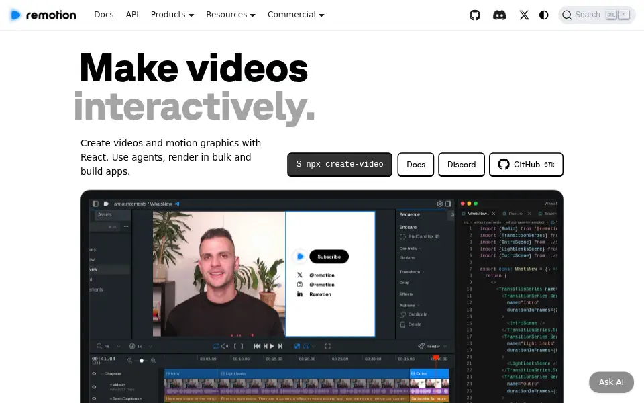Open the 1x playback speed dropdown
The width and height of the screenshot is (644, 403).
[141, 347]
